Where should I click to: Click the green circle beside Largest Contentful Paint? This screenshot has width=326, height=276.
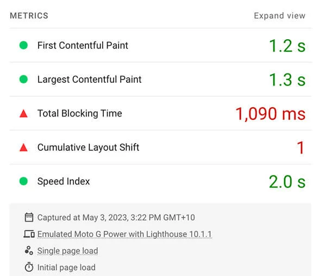point(23,79)
